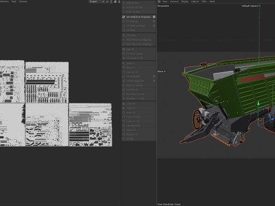Click the Move tool label in viewport
The width and height of the screenshot is (275, 206).
(x=162, y=72)
